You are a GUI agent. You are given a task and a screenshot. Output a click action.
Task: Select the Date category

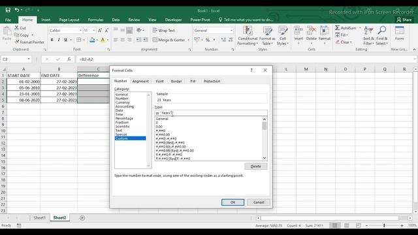[119, 110]
